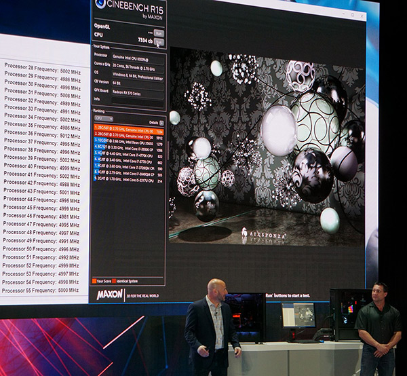Viewport: 407px width, 376px height.
Task: Click 'Processor 40 Frequency: 4999 MHz' line
Action: (42, 166)
